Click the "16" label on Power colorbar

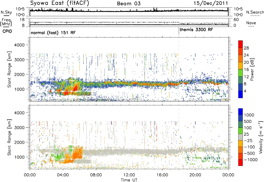(x=246, y=70)
